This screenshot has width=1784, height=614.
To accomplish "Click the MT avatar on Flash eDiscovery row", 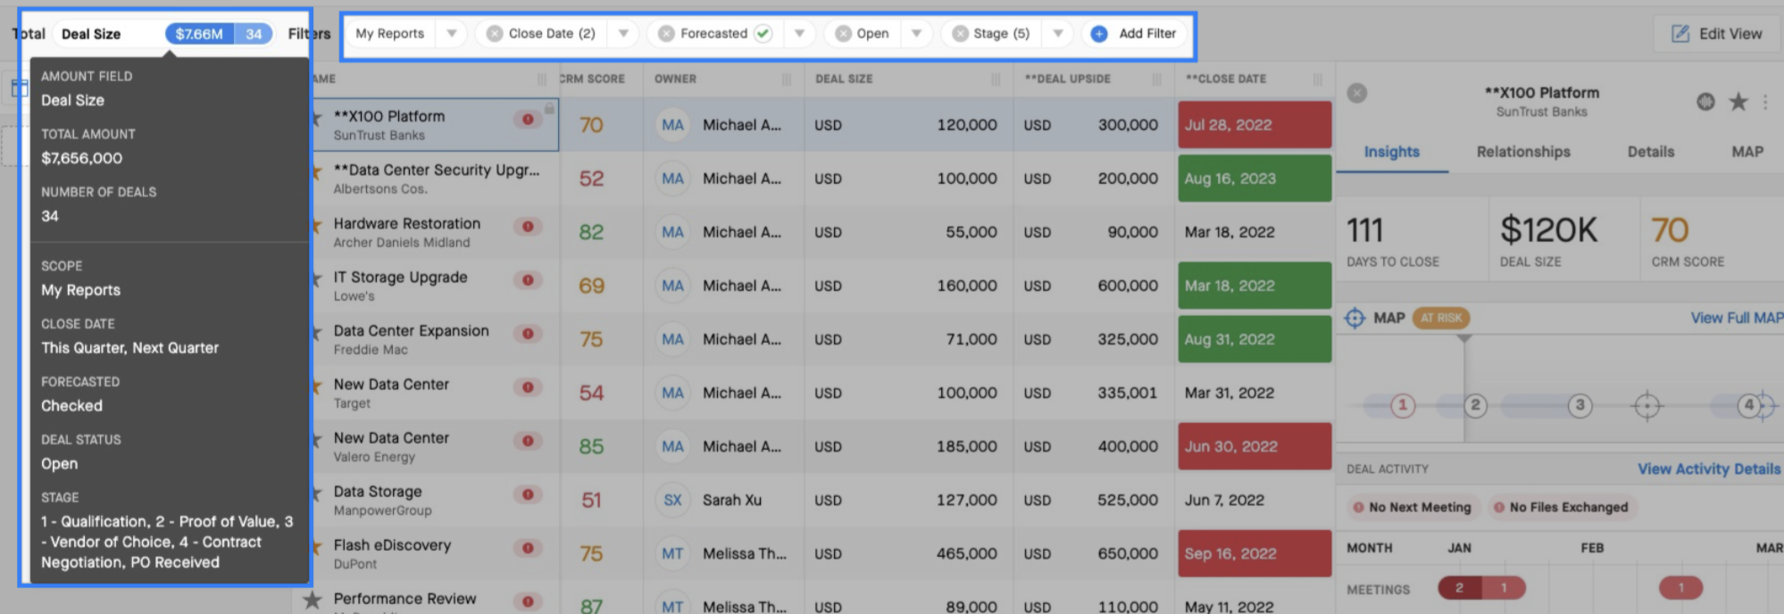I will (x=672, y=553).
